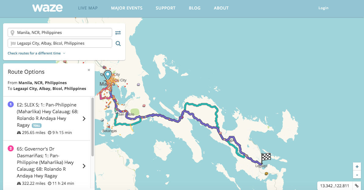Screen dimensions: 364x190
Task: Swap origin and destination with the arrows icon
Action: coord(118,33)
